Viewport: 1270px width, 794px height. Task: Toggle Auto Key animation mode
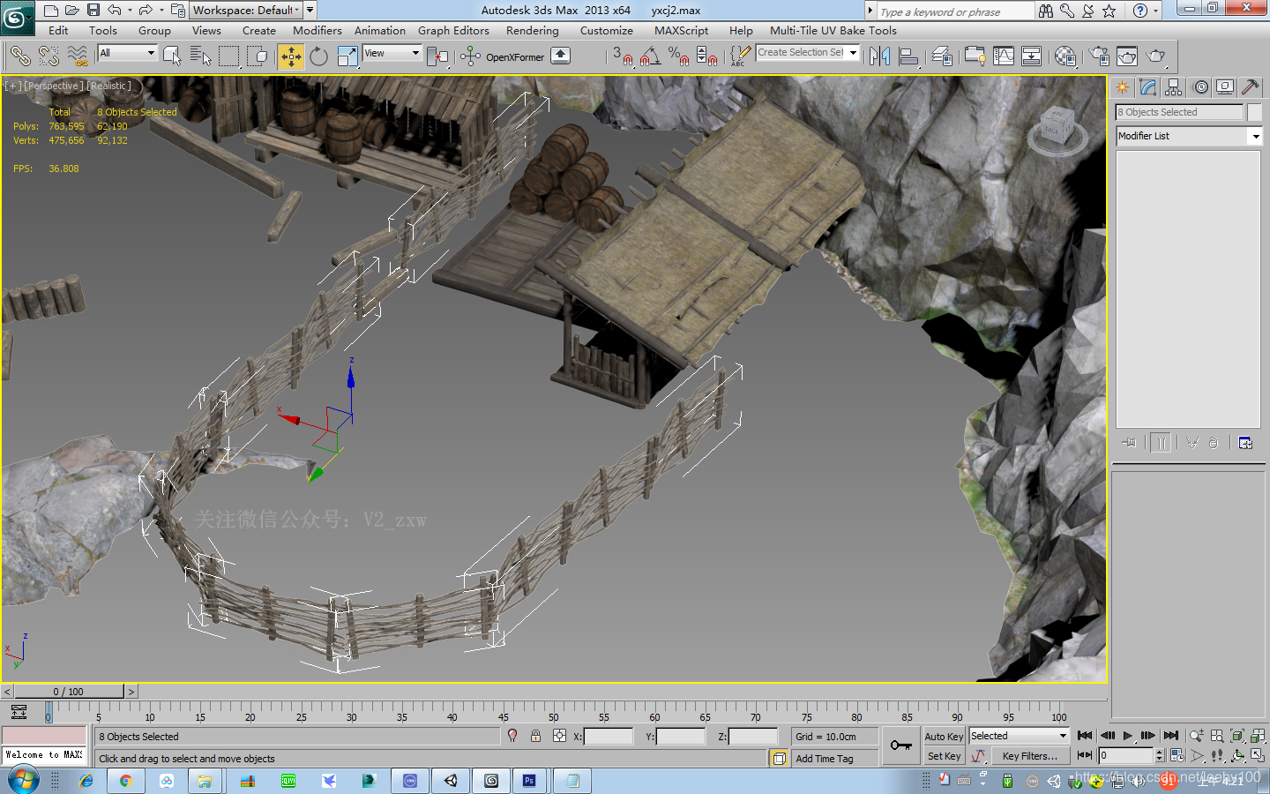coord(944,737)
